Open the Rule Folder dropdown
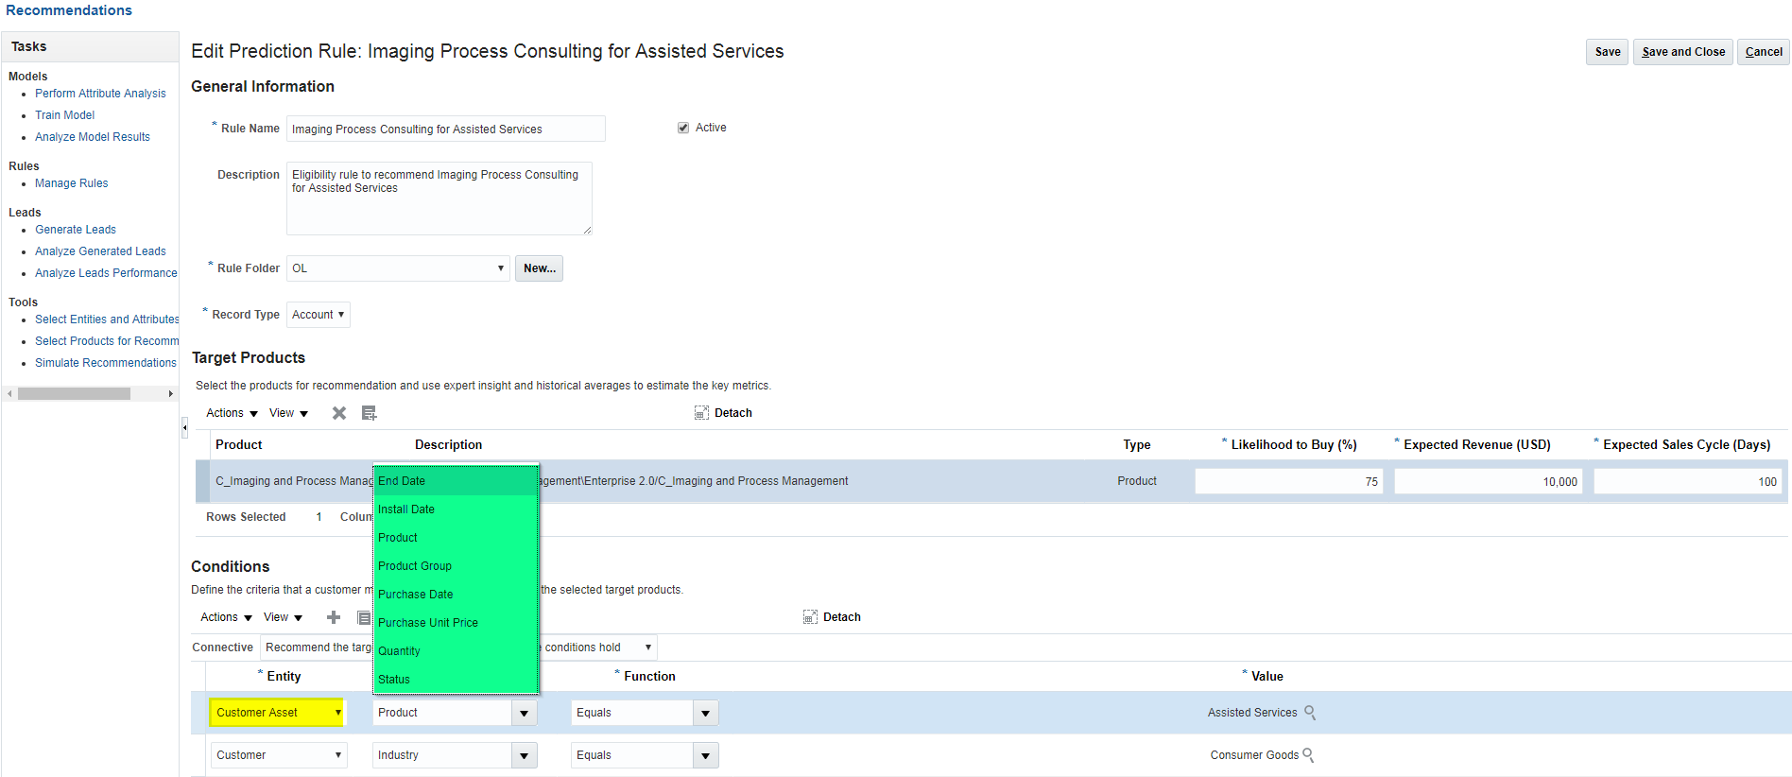Image resolution: width=1792 pixels, height=777 pixels. point(398,268)
